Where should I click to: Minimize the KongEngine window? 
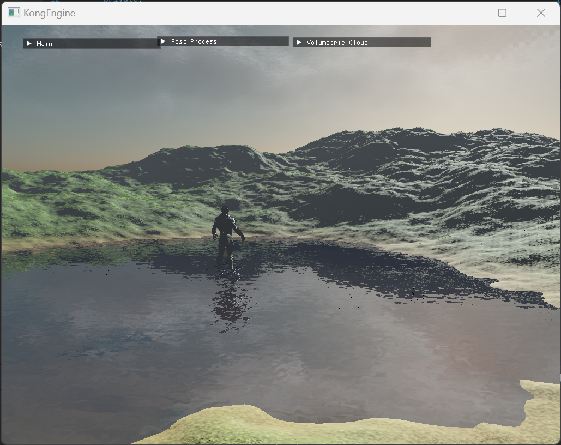point(465,13)
